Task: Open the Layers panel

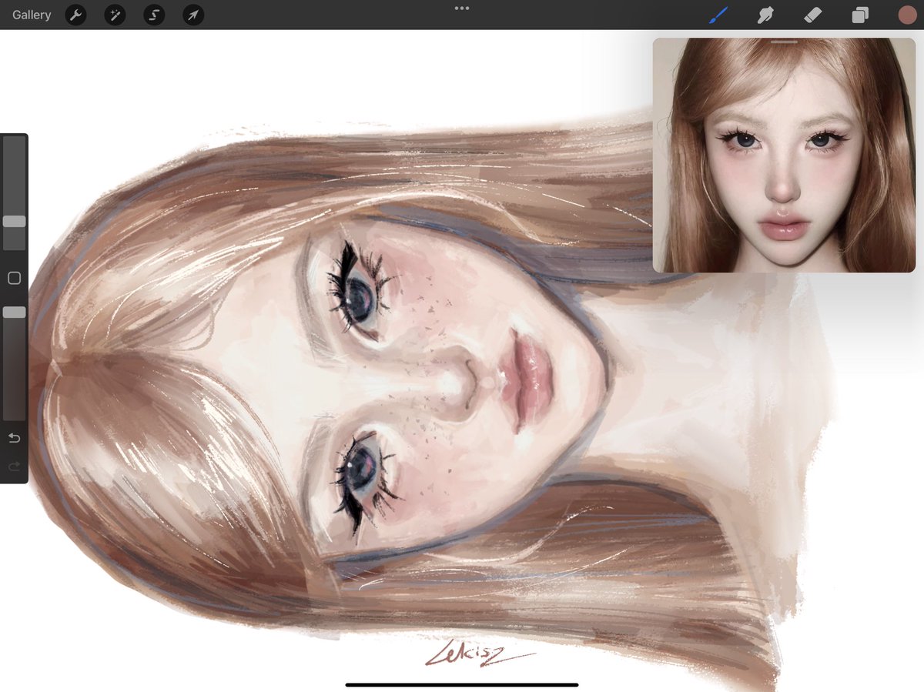Action: coord(859,15)
